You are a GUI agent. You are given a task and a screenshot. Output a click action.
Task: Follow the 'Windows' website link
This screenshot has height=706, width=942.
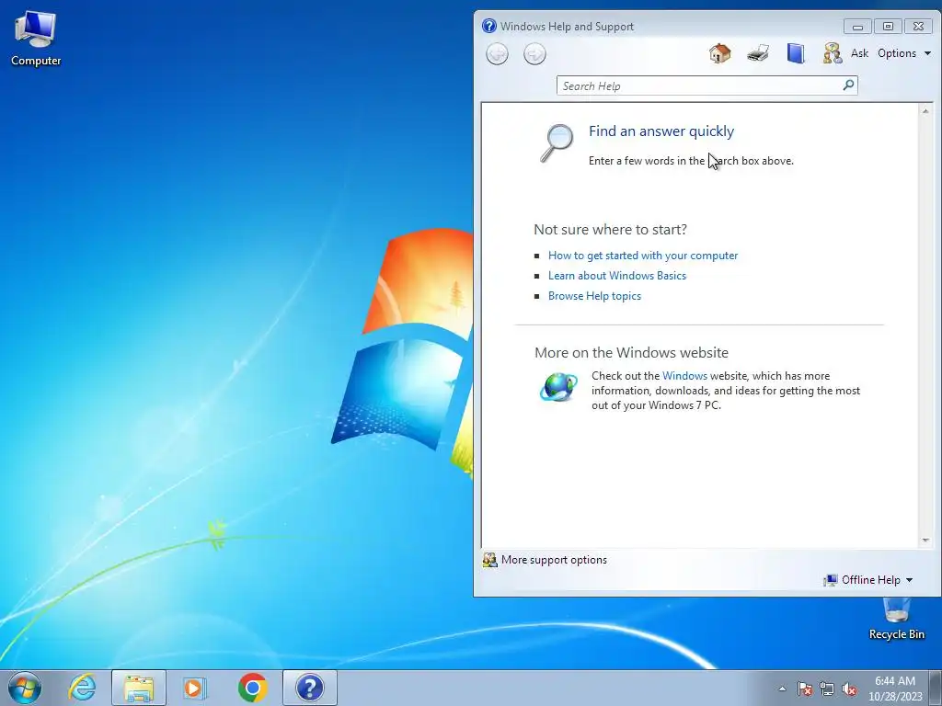[x=684, y=376]
